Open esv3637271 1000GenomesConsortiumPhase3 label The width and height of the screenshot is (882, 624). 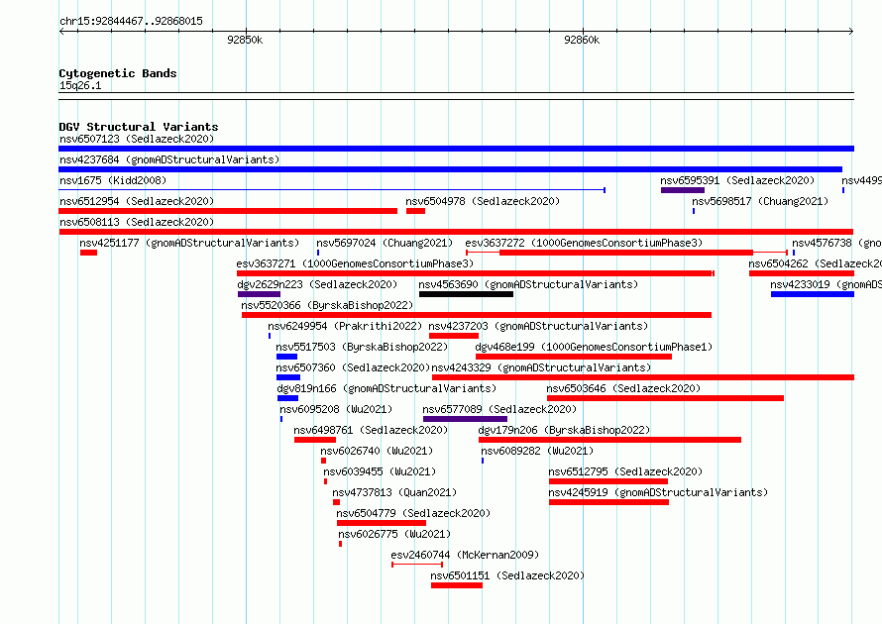355,263
